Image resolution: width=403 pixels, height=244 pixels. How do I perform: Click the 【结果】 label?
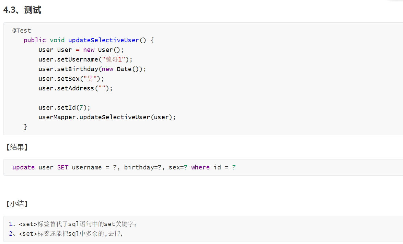[17, 147]
